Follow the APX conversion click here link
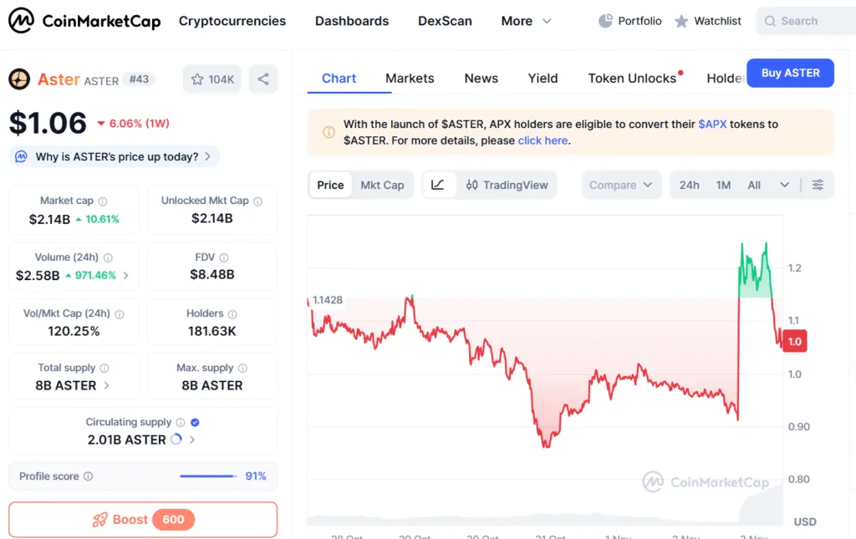Viewport: 856px width, 539px height. [543, 140]
